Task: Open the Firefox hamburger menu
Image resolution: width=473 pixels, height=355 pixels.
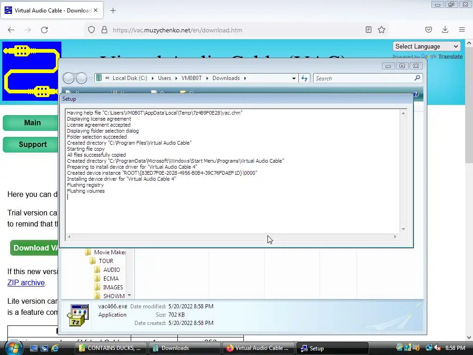Action: point(462,30)
